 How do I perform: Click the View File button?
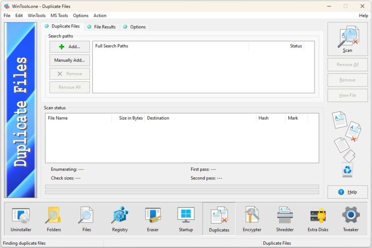coord(347,95)
